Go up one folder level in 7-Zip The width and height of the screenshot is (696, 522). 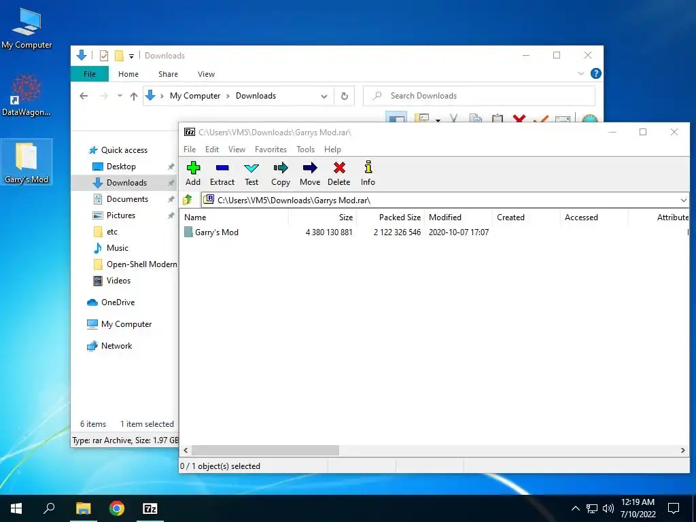pos(188,201)
